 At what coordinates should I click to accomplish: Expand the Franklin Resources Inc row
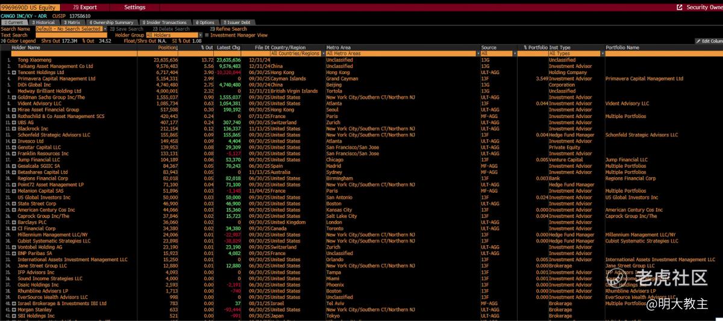tap(14, 154)
